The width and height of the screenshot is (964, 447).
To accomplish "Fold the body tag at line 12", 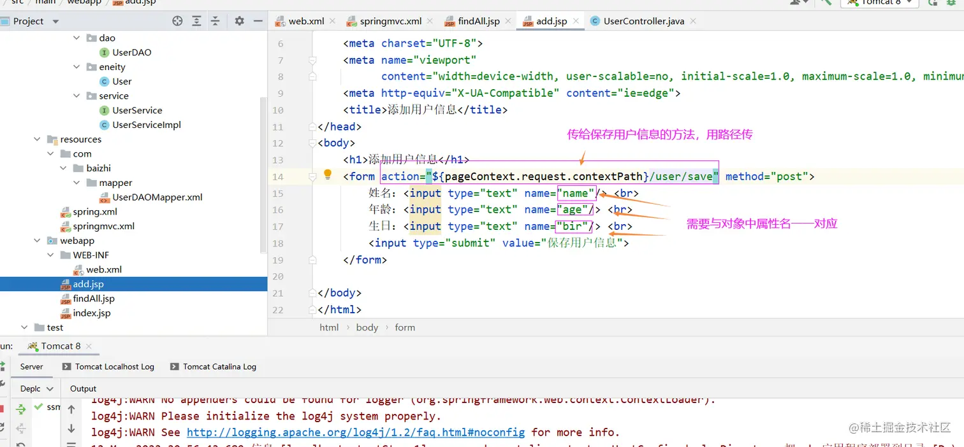I will coord(312,143).
